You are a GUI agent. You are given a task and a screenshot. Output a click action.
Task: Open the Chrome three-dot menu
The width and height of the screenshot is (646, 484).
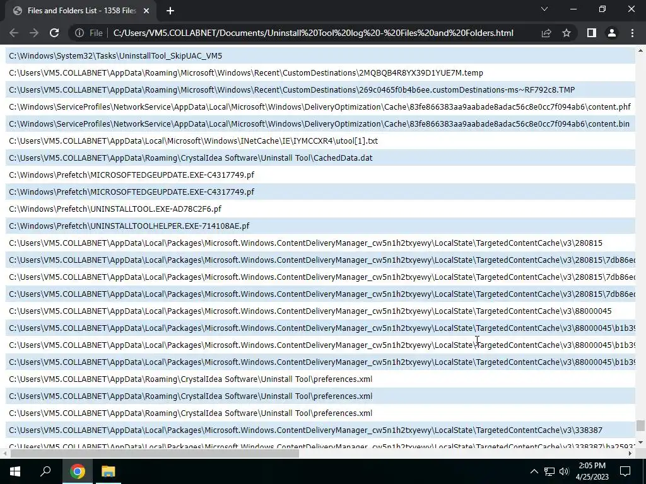632,33
